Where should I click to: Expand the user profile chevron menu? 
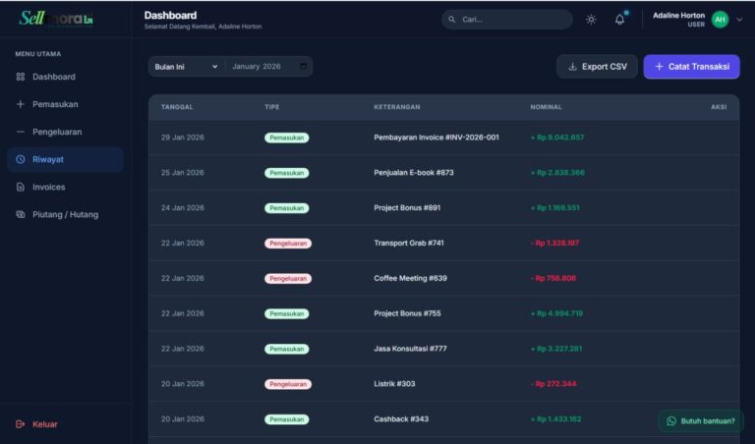(x=739, y=20)
